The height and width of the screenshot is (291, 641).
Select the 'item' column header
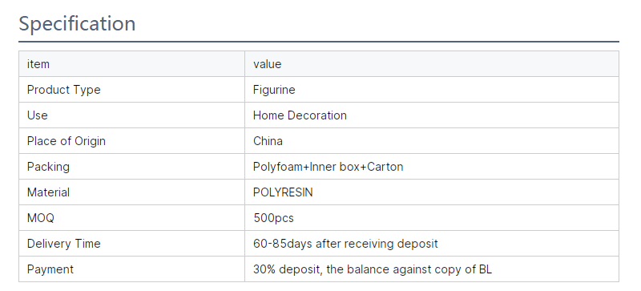click(x=131, y=64)
